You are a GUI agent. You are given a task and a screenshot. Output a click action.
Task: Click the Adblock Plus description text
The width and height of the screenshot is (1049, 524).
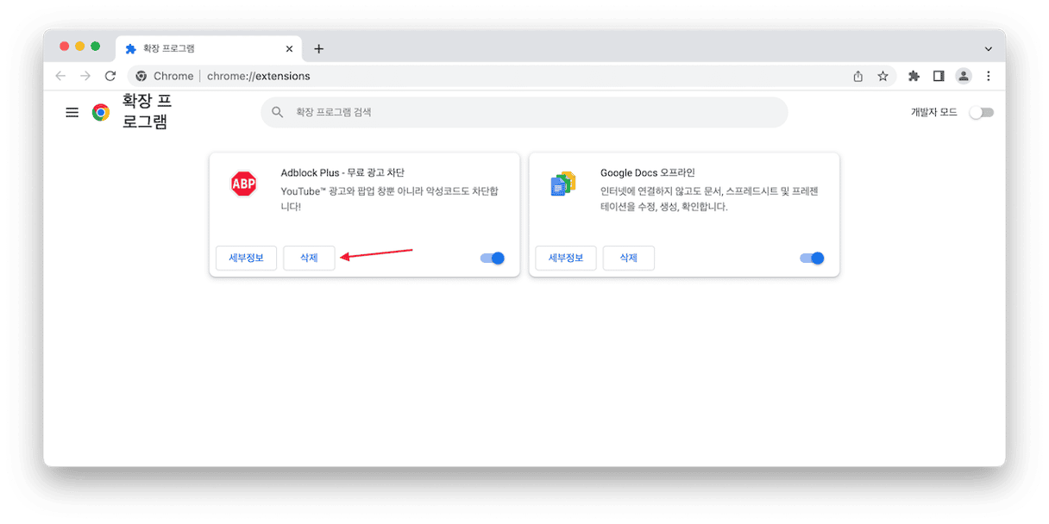(x=389, y=199)
